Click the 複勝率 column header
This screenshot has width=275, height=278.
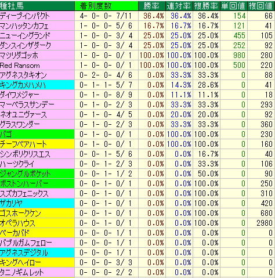(207, 6)
